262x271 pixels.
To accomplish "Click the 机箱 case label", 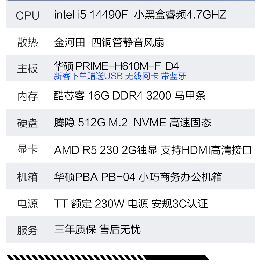I will coord(28,177).
